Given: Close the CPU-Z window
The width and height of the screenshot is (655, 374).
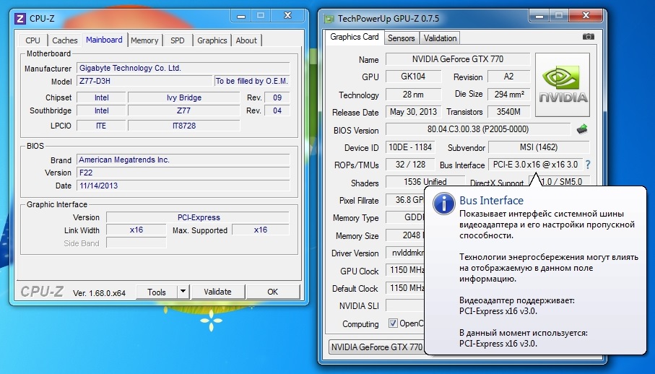Looking at the screenshot, I should click(288, 16).
